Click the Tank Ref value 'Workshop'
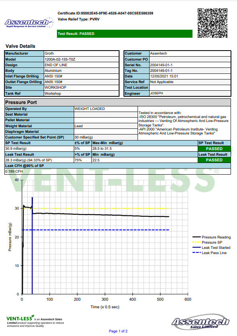237x336 pixels. [53, 94]
